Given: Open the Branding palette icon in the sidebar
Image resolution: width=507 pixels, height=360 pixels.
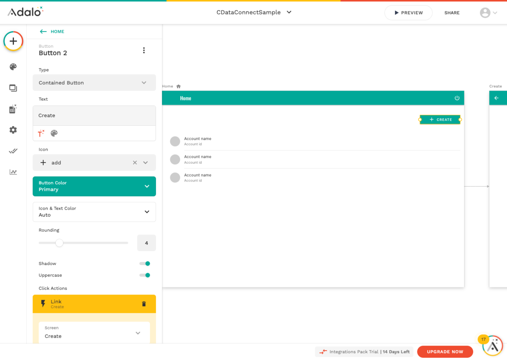Looking at the screenshot, I should pyautogui.click(x=13, y=67).
